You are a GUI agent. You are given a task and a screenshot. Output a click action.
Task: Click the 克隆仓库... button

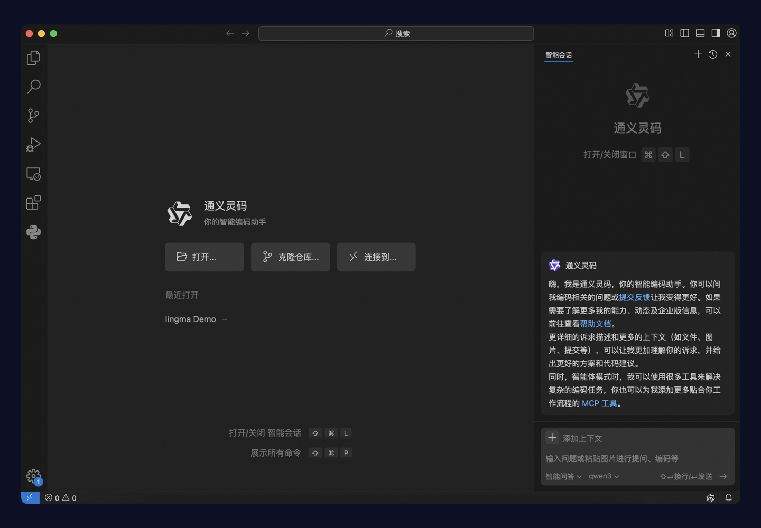pyautogui.click(x=290, y=257)
